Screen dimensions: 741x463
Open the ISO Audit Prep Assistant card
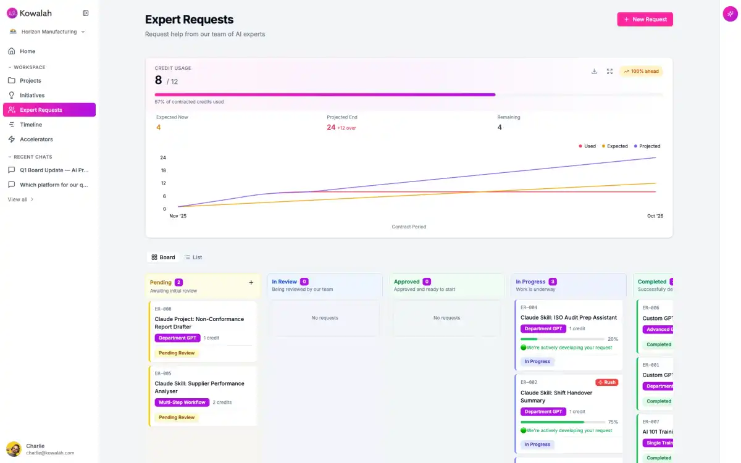[x=568, y=317]
